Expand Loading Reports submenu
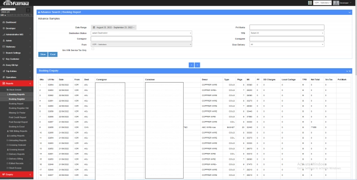 click(17, 135)
